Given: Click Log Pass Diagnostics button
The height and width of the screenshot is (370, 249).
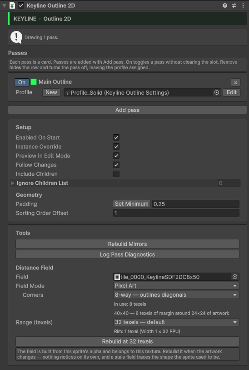Looking at the screenshot, I should 127,254.
